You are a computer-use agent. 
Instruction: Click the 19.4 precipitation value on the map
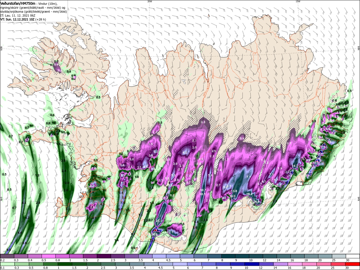(x=249, y=194)
